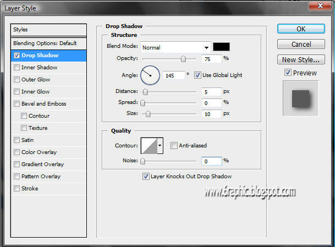Toggle the Preview checkbox
The height and width of the screenshot is (247, 335).
click(288, 73)
